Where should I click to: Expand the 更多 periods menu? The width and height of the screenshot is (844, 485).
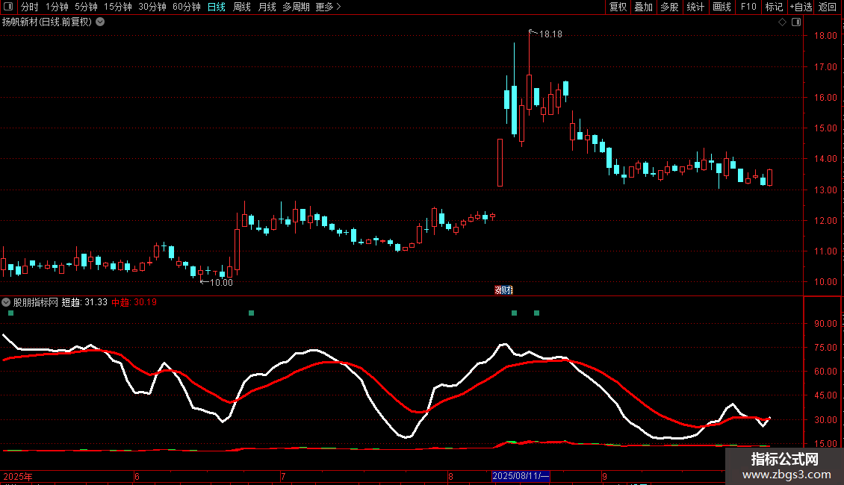pyautogui.click(x=329, y=7)
